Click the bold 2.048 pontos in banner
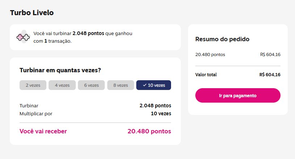The image size is (295, 159). (88, 33)
